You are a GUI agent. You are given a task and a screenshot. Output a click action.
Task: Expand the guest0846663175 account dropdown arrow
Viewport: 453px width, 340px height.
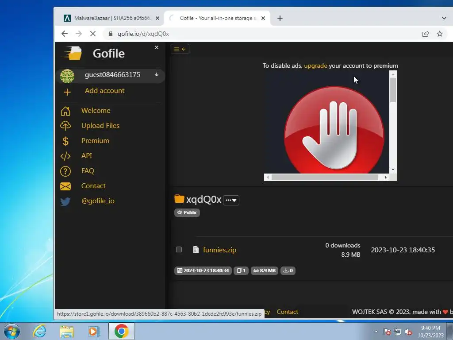pyautogui.click(x=156, y=74)
